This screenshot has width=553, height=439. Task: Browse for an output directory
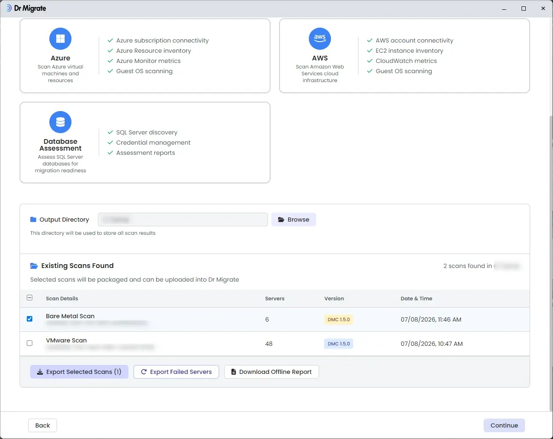[x=294, y=219]
